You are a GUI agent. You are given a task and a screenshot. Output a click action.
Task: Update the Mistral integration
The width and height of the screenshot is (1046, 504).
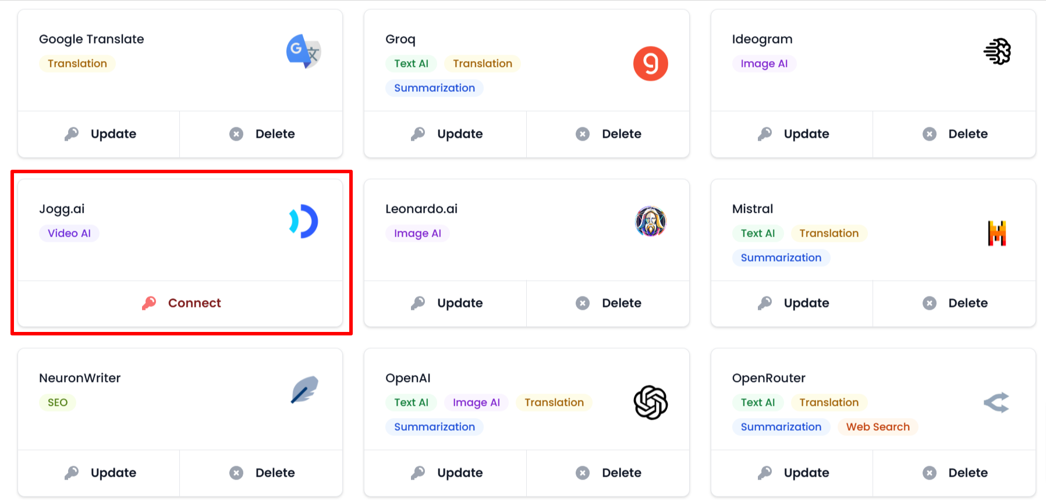(793, 303)
